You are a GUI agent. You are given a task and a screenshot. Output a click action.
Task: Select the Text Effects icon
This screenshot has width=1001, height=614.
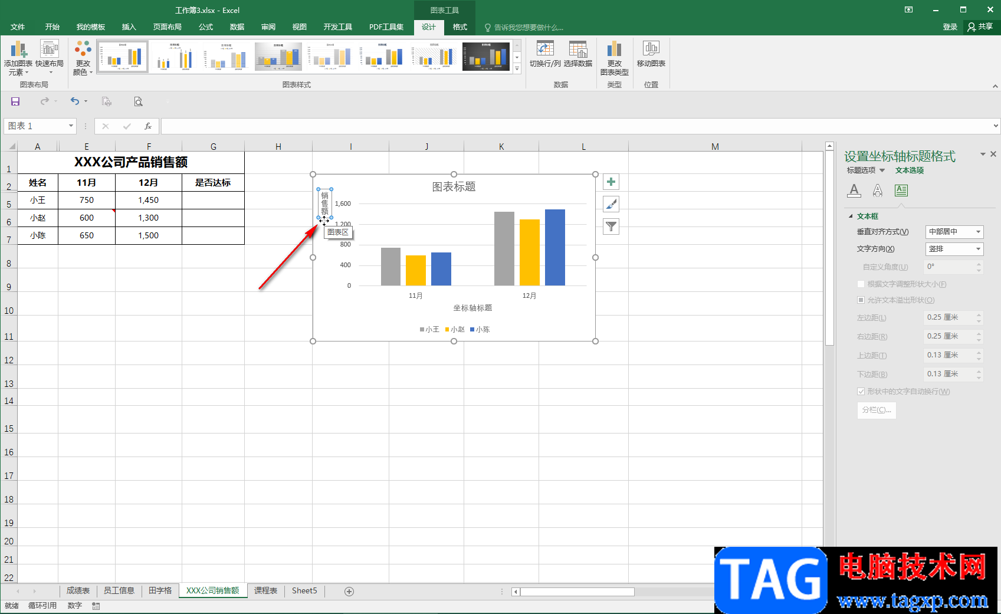pos(878,191)
